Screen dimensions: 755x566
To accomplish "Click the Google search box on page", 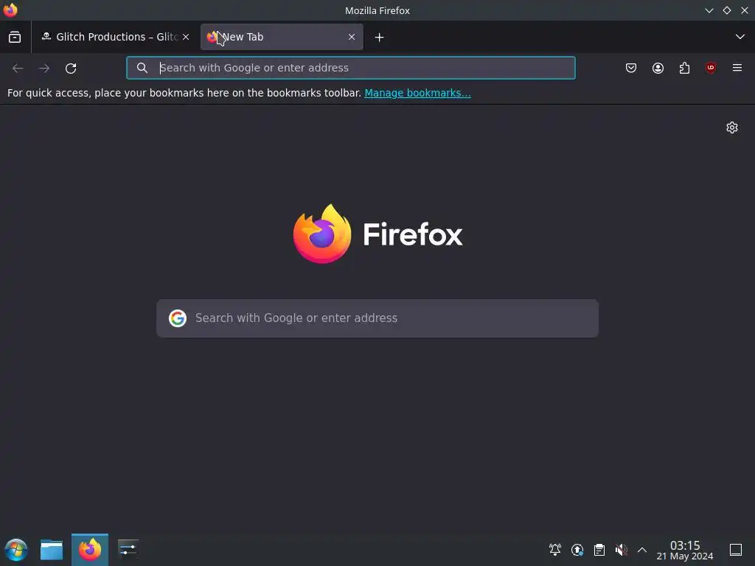I will [x=377, y=318].
